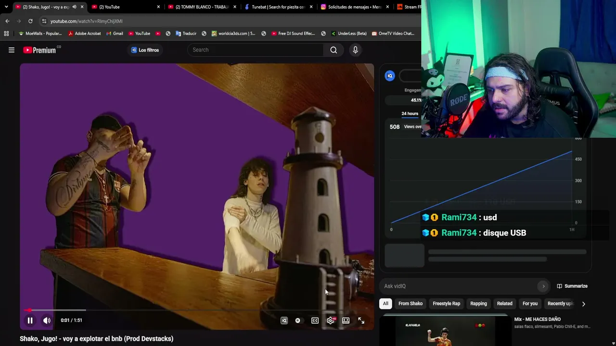This screenshot has width=616, height=346.
Task: Click the Ask vidIQ input field
Action: point(461,286)
